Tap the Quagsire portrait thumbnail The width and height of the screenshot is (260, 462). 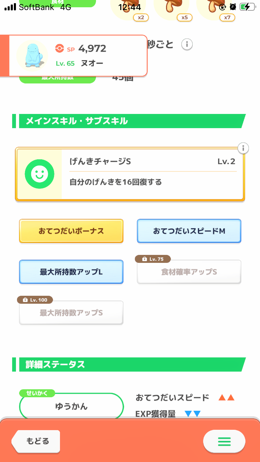tap(32, 55)
